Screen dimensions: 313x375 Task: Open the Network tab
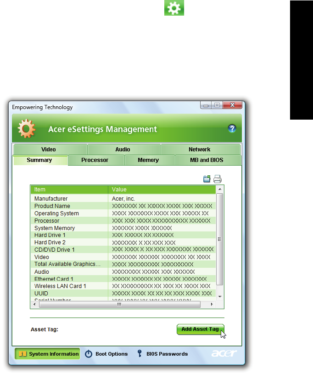click(x=201, y=150)
